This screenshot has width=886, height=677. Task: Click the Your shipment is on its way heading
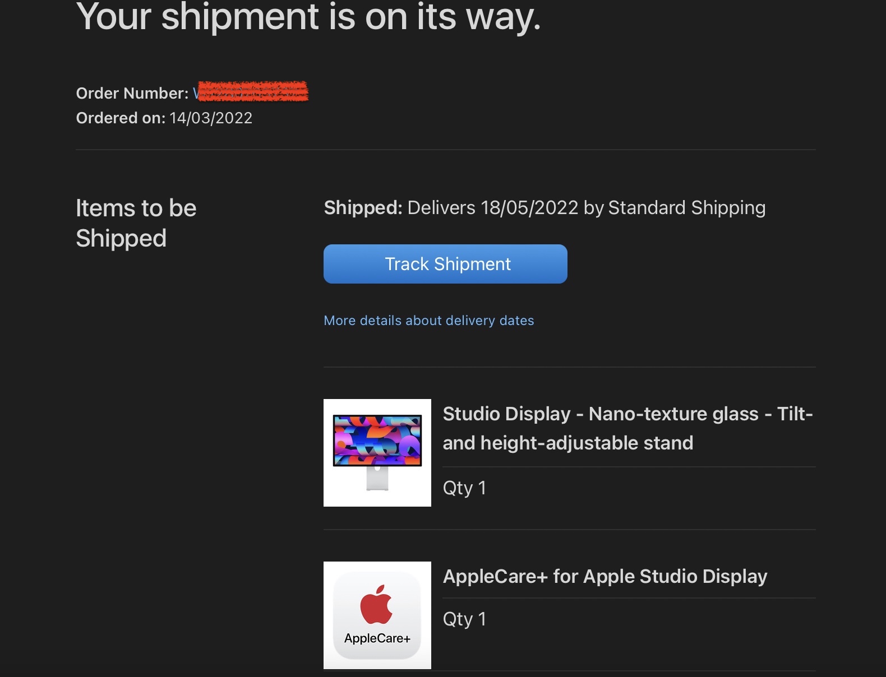tap(308, 17)
